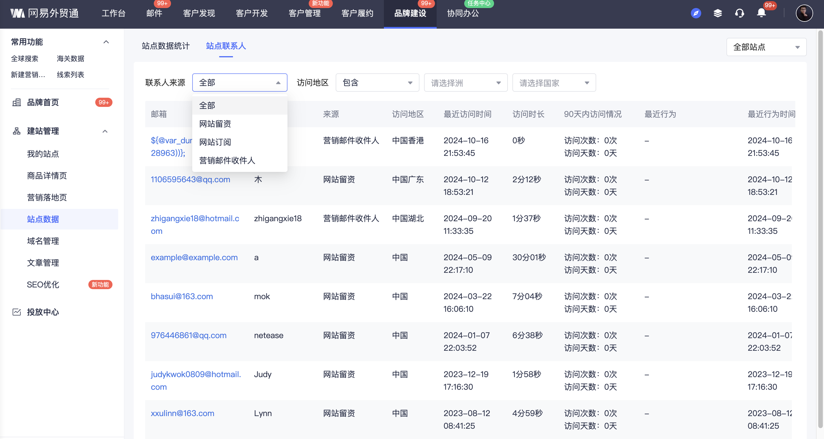This screenshot has height=439, width=824.
Task: Click the 网易外贸通 logo
Action: tap(44, 13)
